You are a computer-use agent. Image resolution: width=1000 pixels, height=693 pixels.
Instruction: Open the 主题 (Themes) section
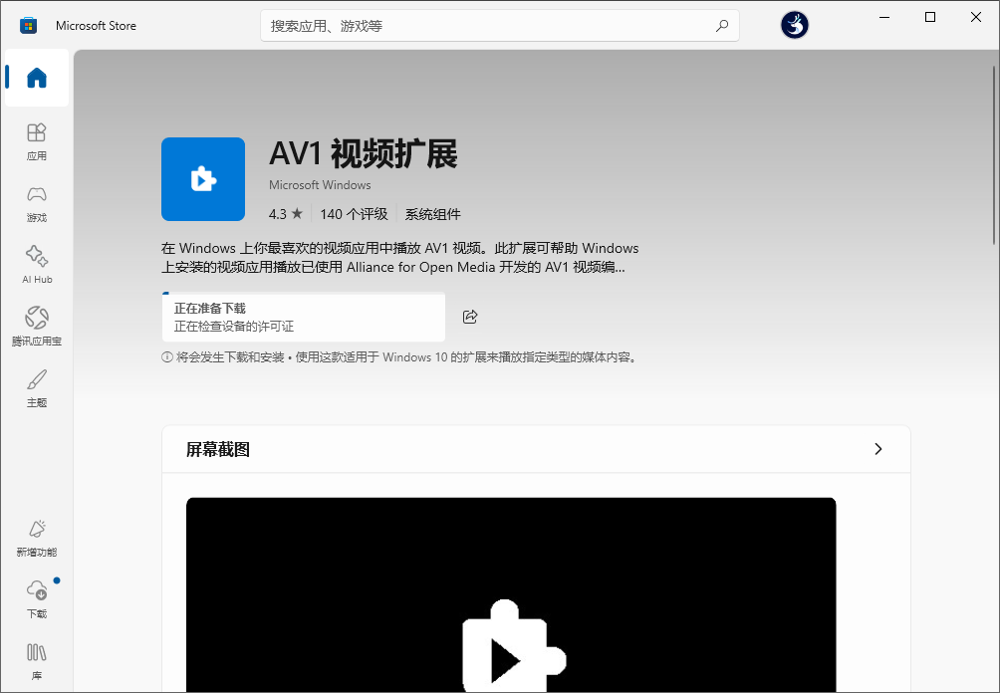click(x=36, y=388)
